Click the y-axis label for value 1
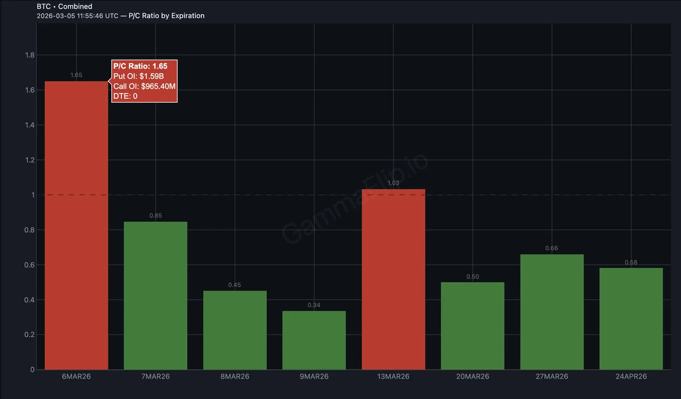The width and height of the screenshot is (681, 399). pyautogui.click(x=33, y=195)
